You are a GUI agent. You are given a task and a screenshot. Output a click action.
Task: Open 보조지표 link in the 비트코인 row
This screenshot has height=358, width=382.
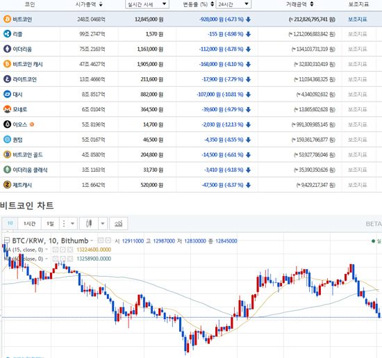click(x=358, y=19)
